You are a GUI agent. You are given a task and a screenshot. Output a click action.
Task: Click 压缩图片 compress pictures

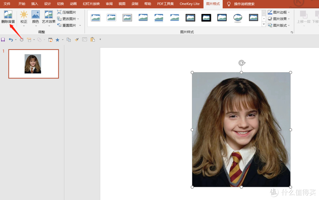coord(66,12)
